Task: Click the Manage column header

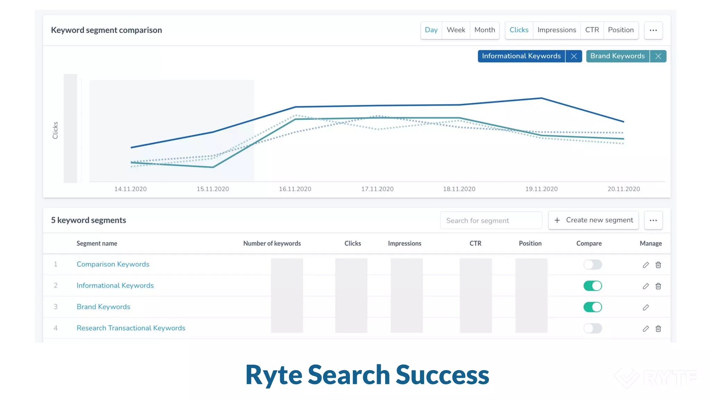Action: point(651,243)
